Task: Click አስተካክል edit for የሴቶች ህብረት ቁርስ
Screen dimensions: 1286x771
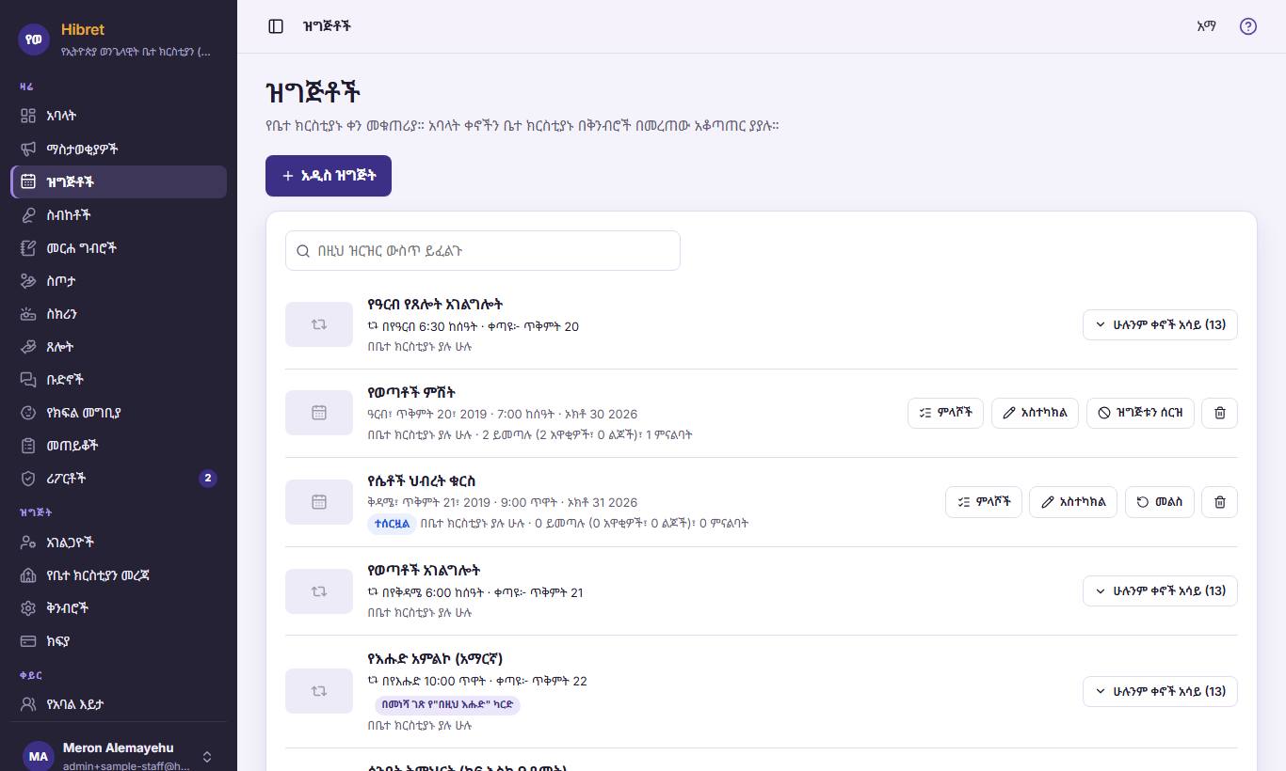Action: (x=1073, y=502)
